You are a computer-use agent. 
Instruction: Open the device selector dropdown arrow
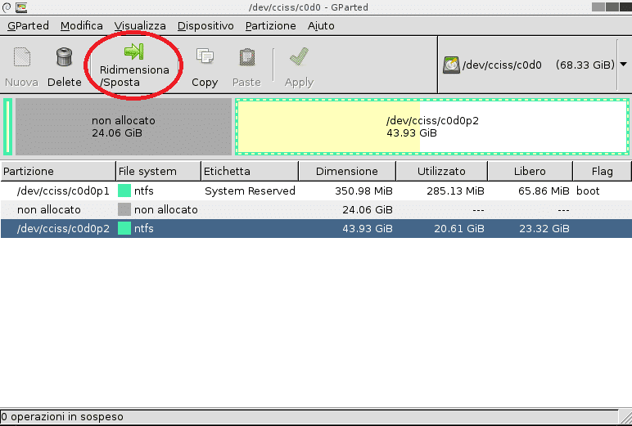[x=623, y=65]
